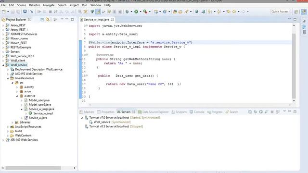Viewport: 308px width, 173px height.
Task: Open the Navigate menu
Action: [49, 5]
